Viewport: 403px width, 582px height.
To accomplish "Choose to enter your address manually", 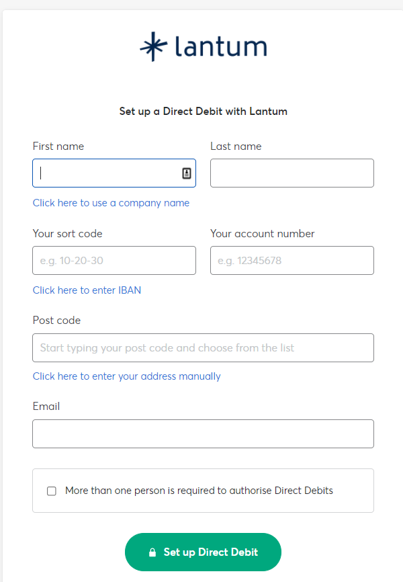I will pos(126,376).
